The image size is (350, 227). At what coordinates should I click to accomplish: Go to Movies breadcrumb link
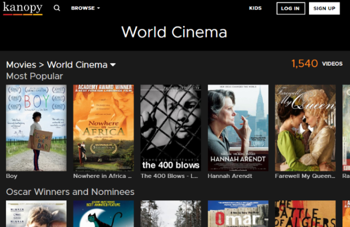pos(21,65)
